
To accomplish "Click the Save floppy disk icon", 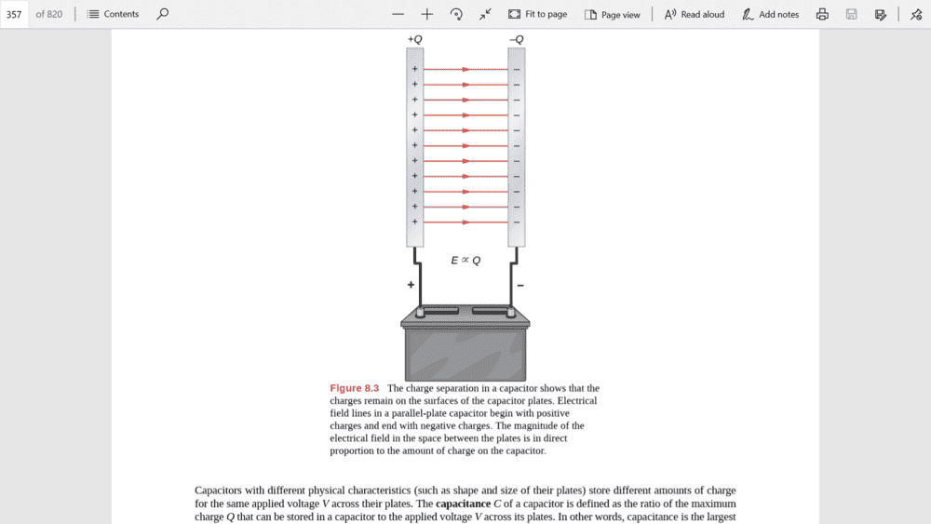I will tap(852, 14).
